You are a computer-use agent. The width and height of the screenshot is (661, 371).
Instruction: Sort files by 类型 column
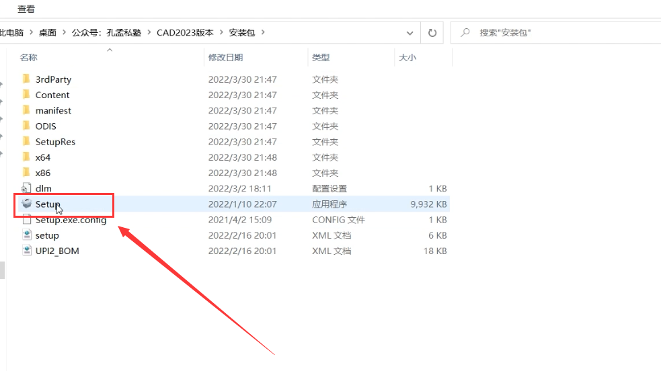click(321, 57)
